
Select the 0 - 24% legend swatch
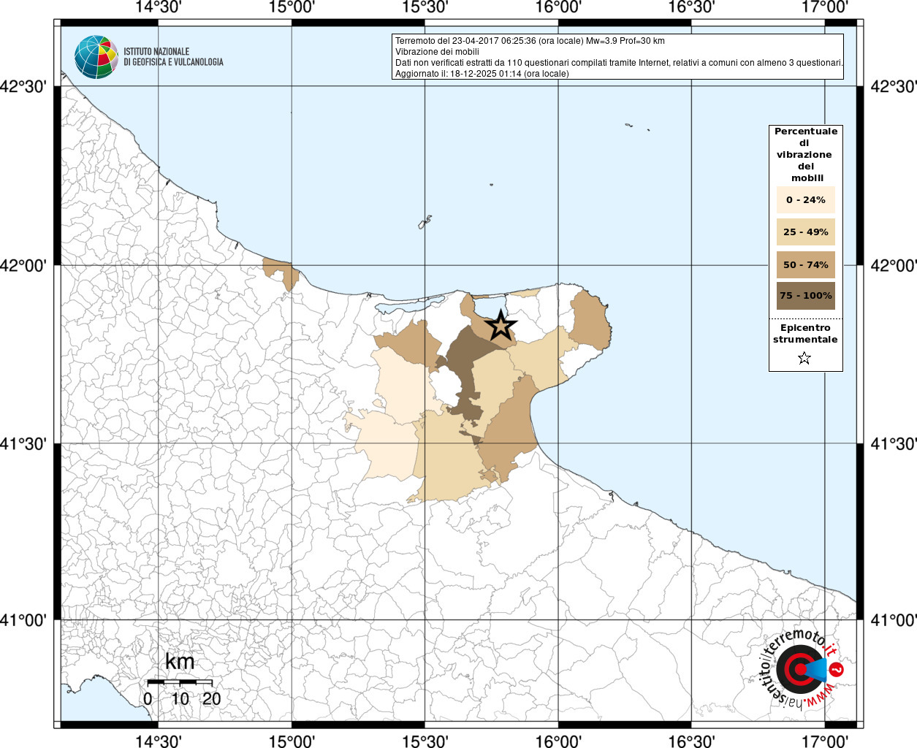(x=806, y=199)
